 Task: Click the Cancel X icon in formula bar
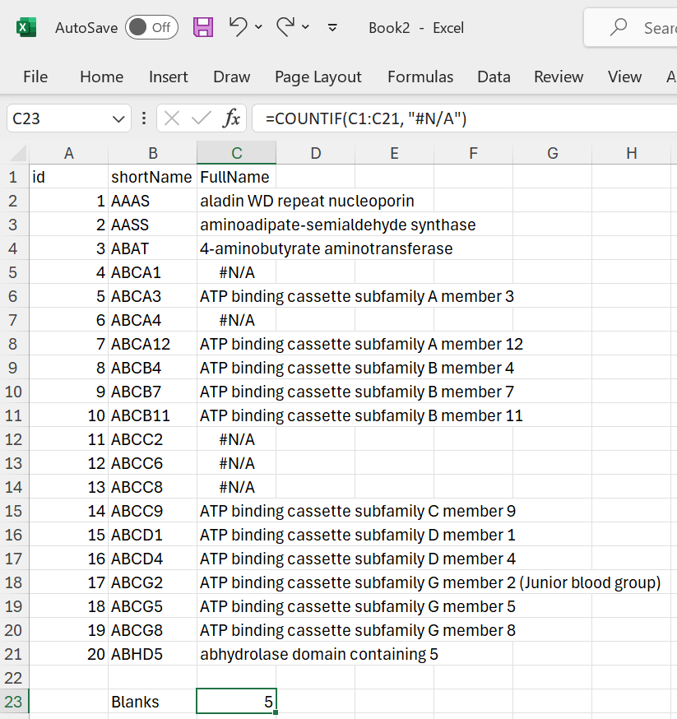click(x=171, y=118)
